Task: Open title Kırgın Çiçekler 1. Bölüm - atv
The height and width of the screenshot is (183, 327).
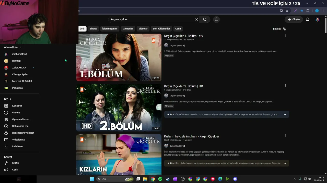Action: pyautogui.click(x=183, y=36)
